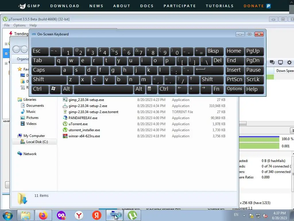294x221 pixels.
Task: Select the uTorrent.exe file icon
Action: click(x=65, y=124)
